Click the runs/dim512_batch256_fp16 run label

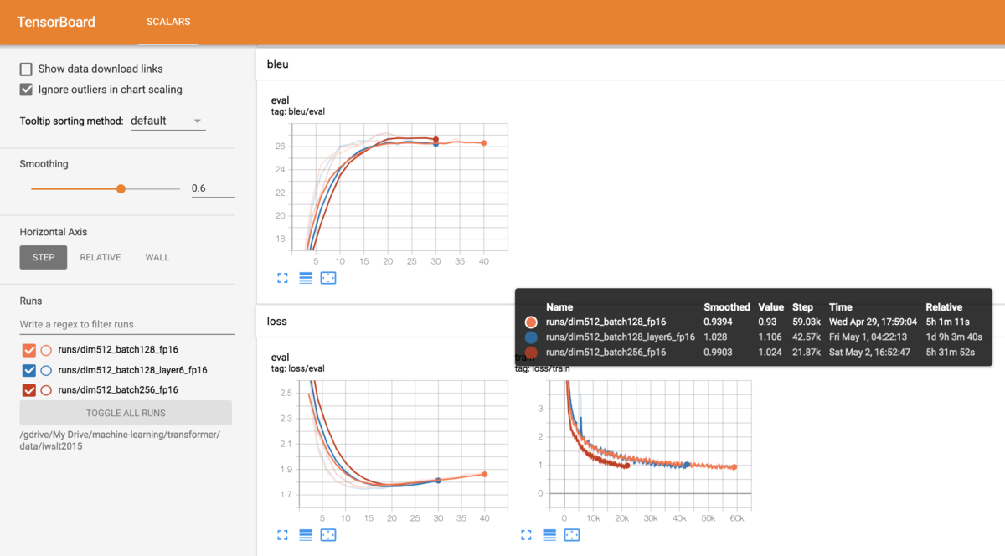coord(118,389)
